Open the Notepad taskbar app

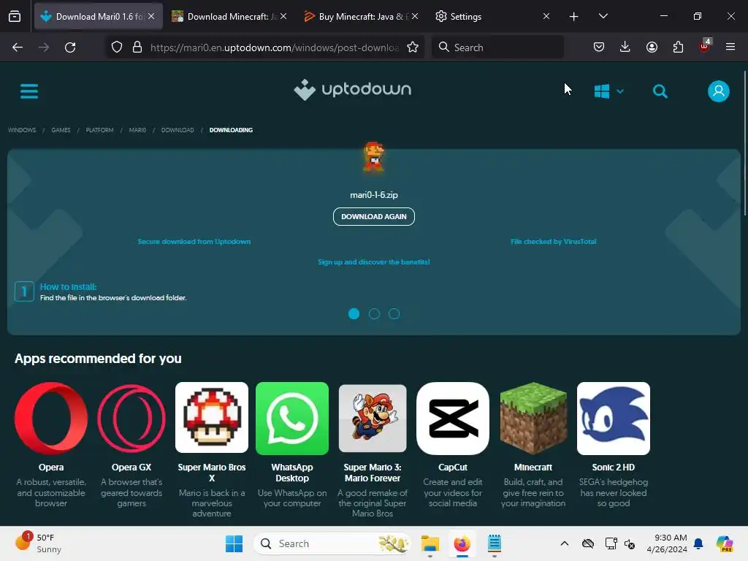[x=495, y=543]
